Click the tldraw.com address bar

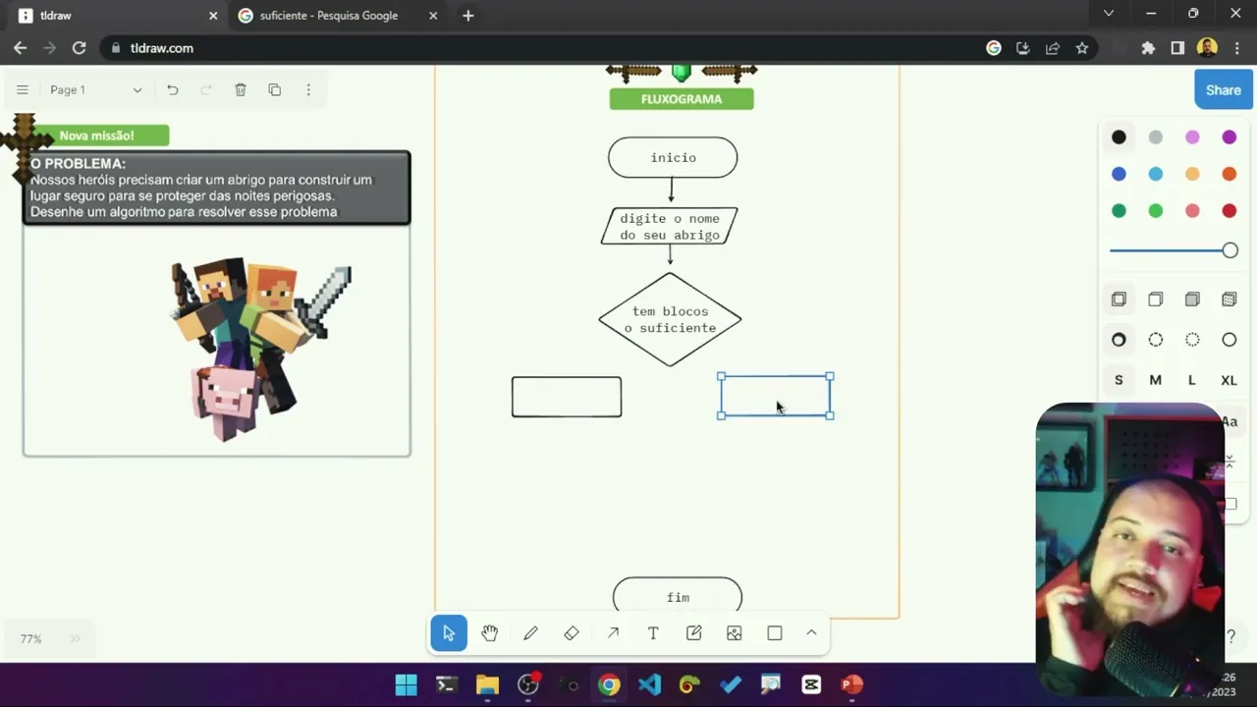pyautogui.click(x=550, y=48)
